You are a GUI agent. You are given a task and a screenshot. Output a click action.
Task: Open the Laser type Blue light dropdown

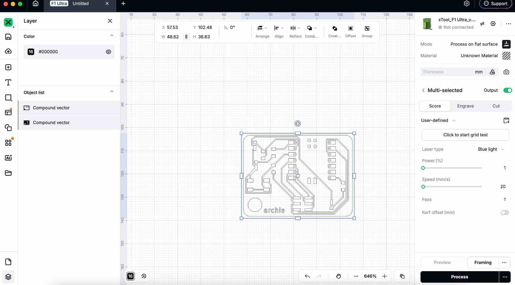pyautogui.click(x=491, y=149)
